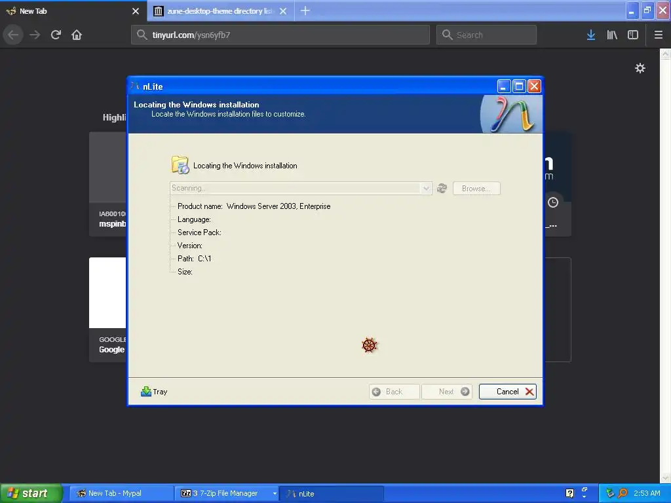Image resolution: width=671 pixels, height=503 pixels.
Task: Close the New Tab browser tab
Action: [x=136, y=11]
